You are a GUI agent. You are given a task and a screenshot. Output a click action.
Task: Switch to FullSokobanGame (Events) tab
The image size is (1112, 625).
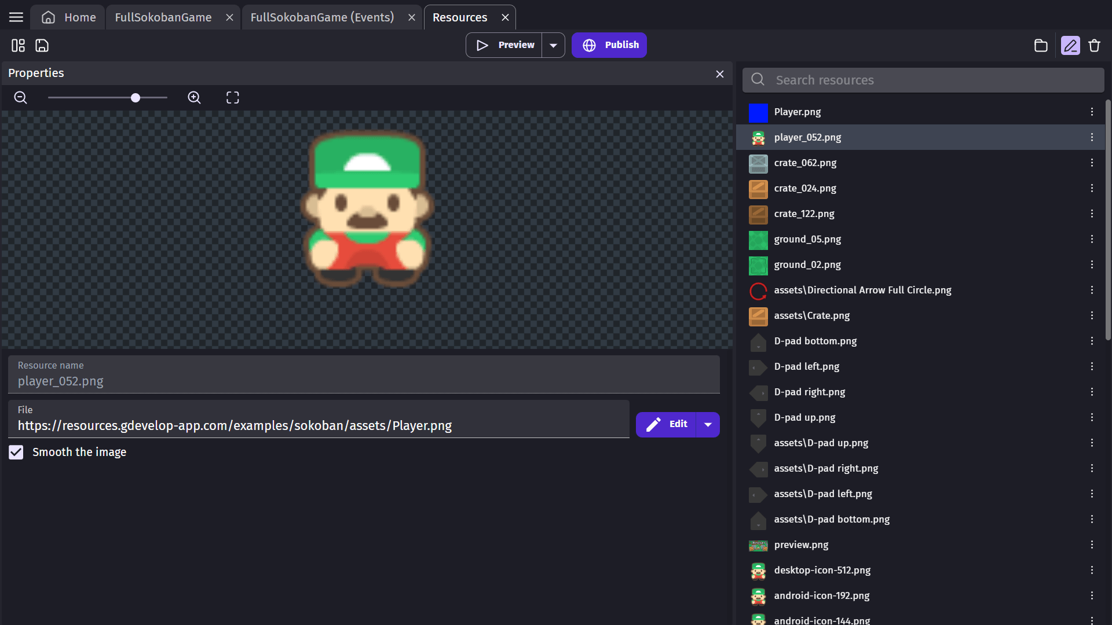(x=322, y=17)
